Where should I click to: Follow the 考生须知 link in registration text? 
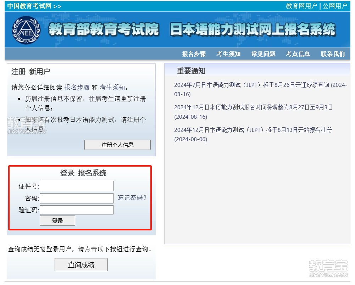tap(112, 87)
